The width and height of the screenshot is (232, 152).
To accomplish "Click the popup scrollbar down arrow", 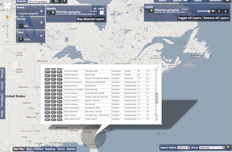I will click(x=157, y=119).
